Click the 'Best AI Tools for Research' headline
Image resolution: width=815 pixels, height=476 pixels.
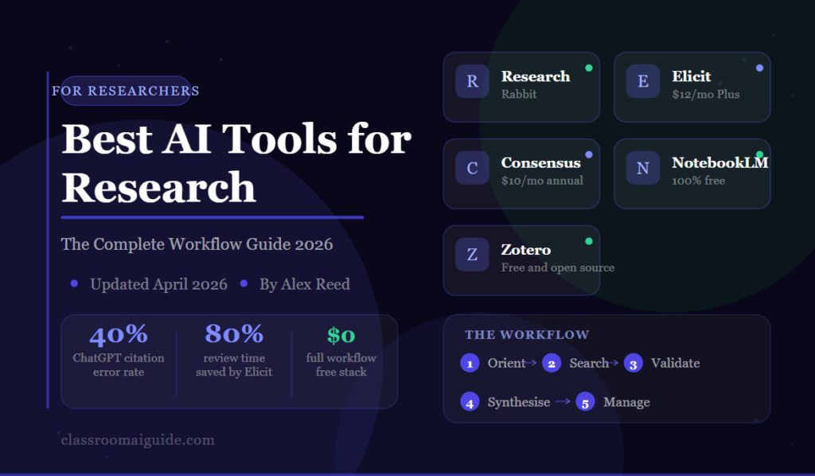tap(236, 163)
